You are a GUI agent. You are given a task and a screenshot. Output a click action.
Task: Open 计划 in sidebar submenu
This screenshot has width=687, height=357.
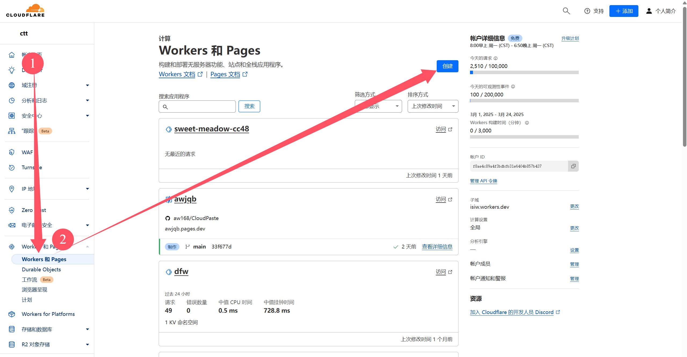coord(27,300)
